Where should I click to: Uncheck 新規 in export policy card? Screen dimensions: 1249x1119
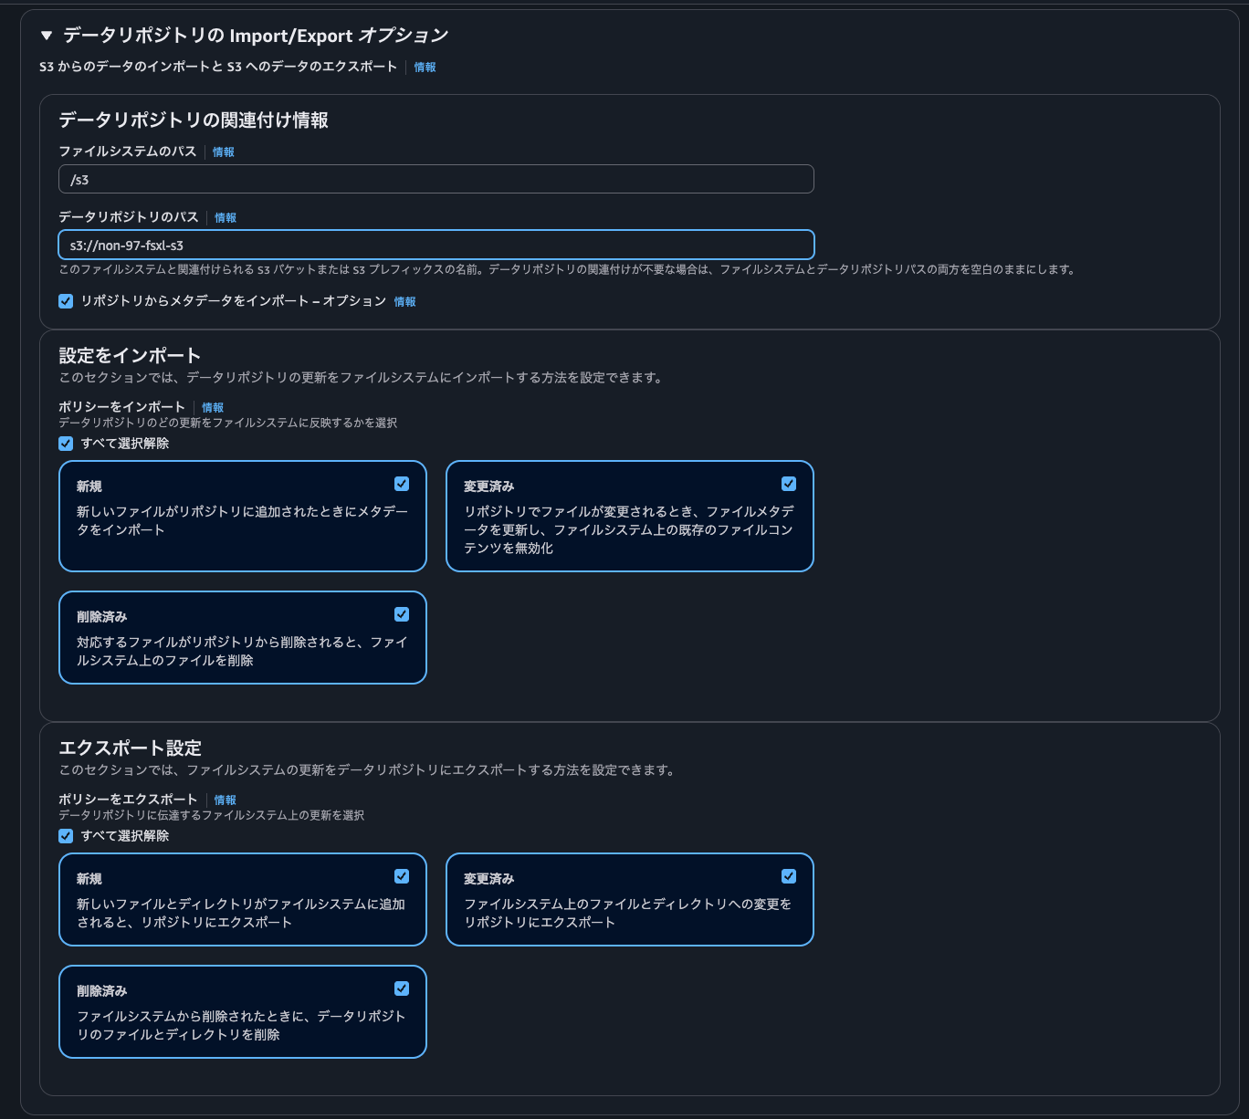point(402,876)
